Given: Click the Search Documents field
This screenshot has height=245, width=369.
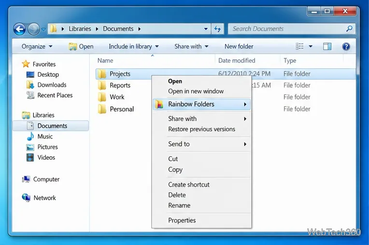Looking at the screenshot, I should pos(292,28).
